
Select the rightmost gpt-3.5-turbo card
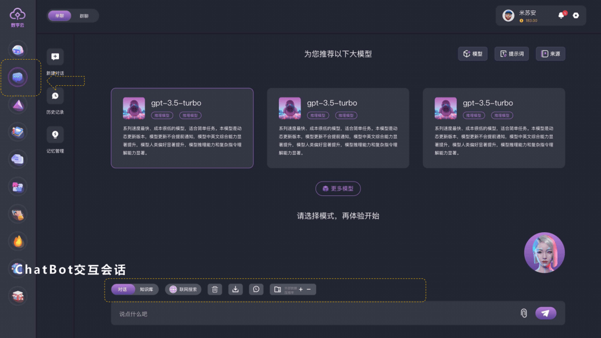494,128
